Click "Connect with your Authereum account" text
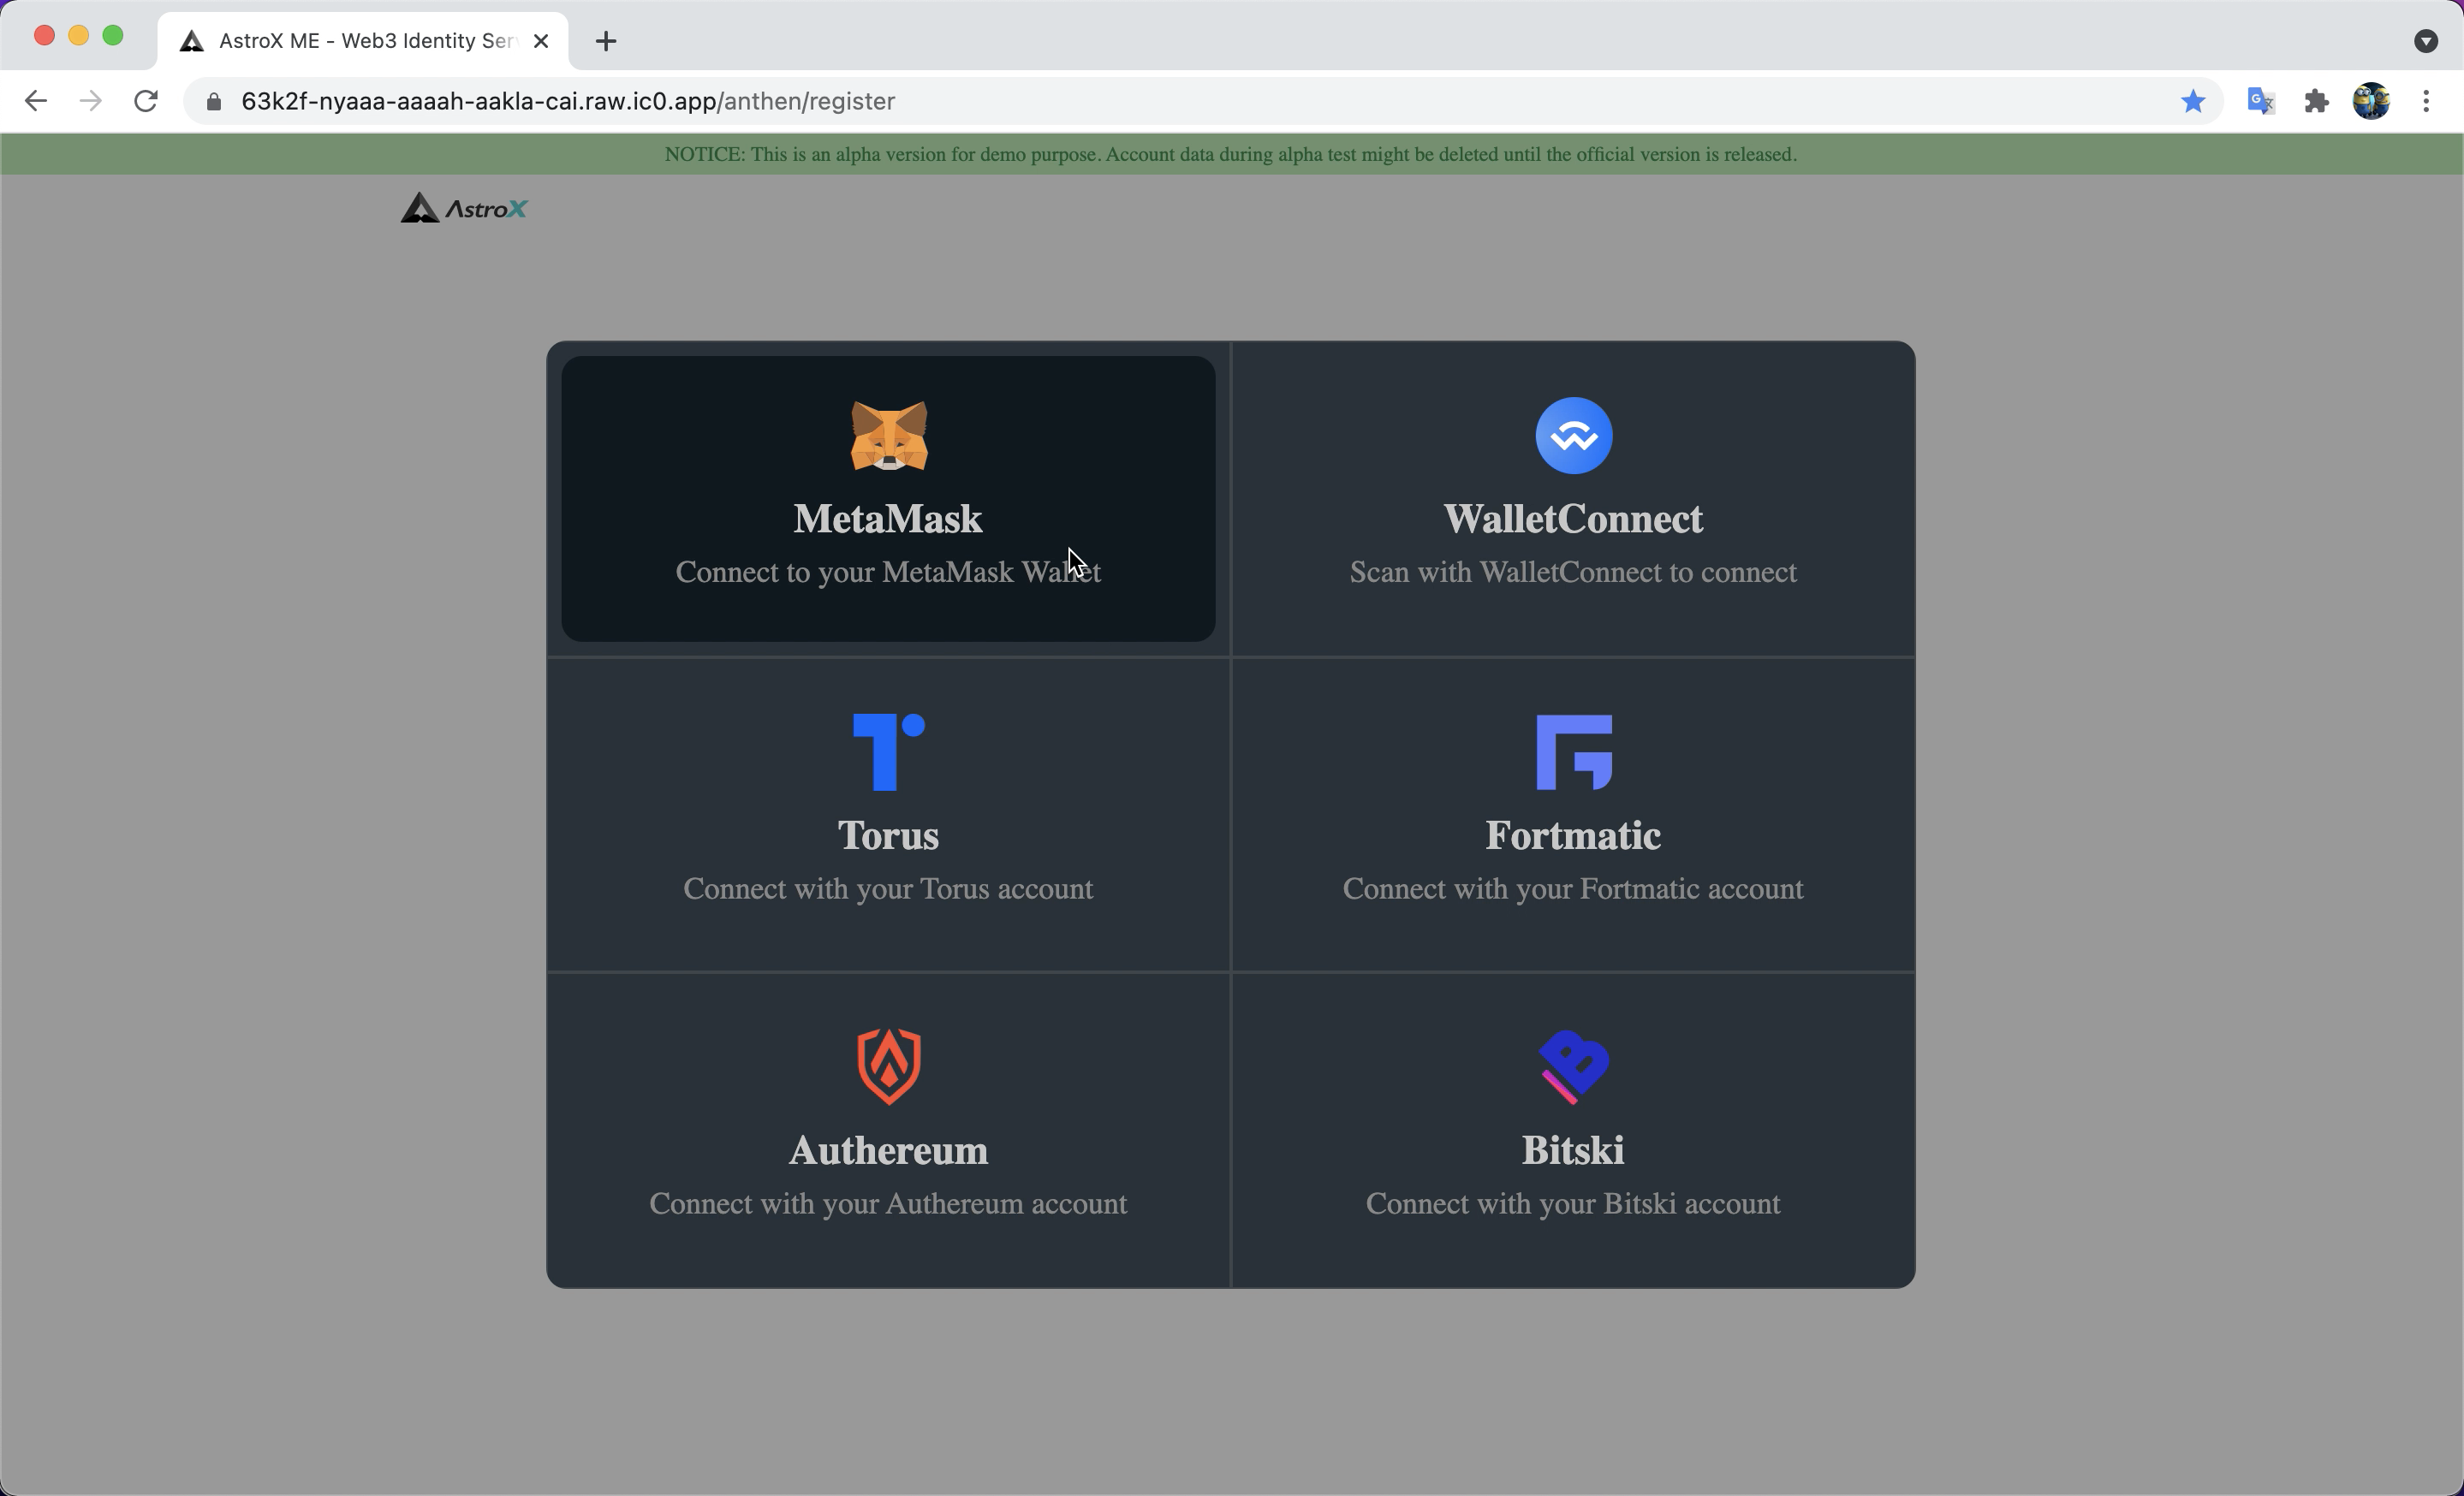Screen dimensions: 2464x1496 [x=888, y=1203]
